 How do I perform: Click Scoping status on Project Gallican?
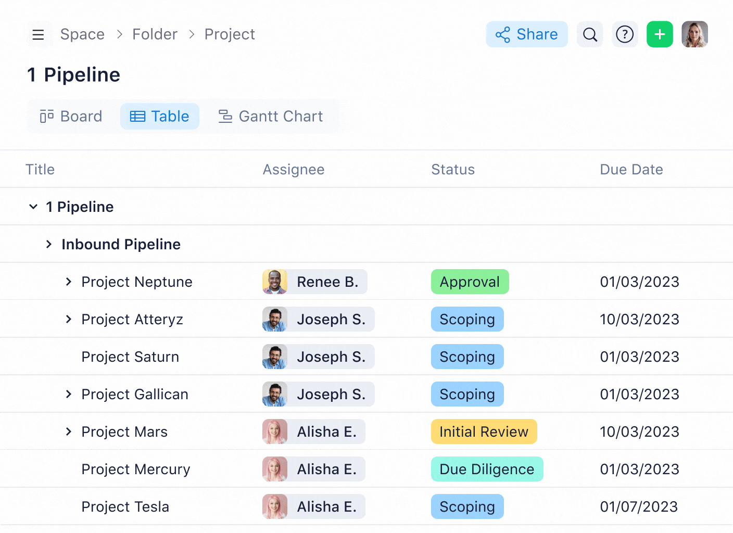click(467, 394)
